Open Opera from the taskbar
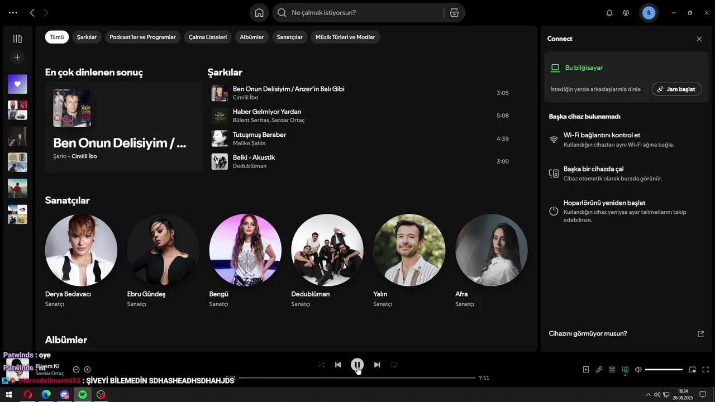Screen dimensions: 715x402 click(28, 395)
